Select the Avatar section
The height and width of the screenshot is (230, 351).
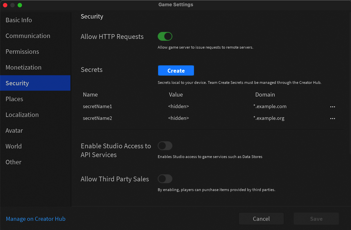[x=14, y=130]
